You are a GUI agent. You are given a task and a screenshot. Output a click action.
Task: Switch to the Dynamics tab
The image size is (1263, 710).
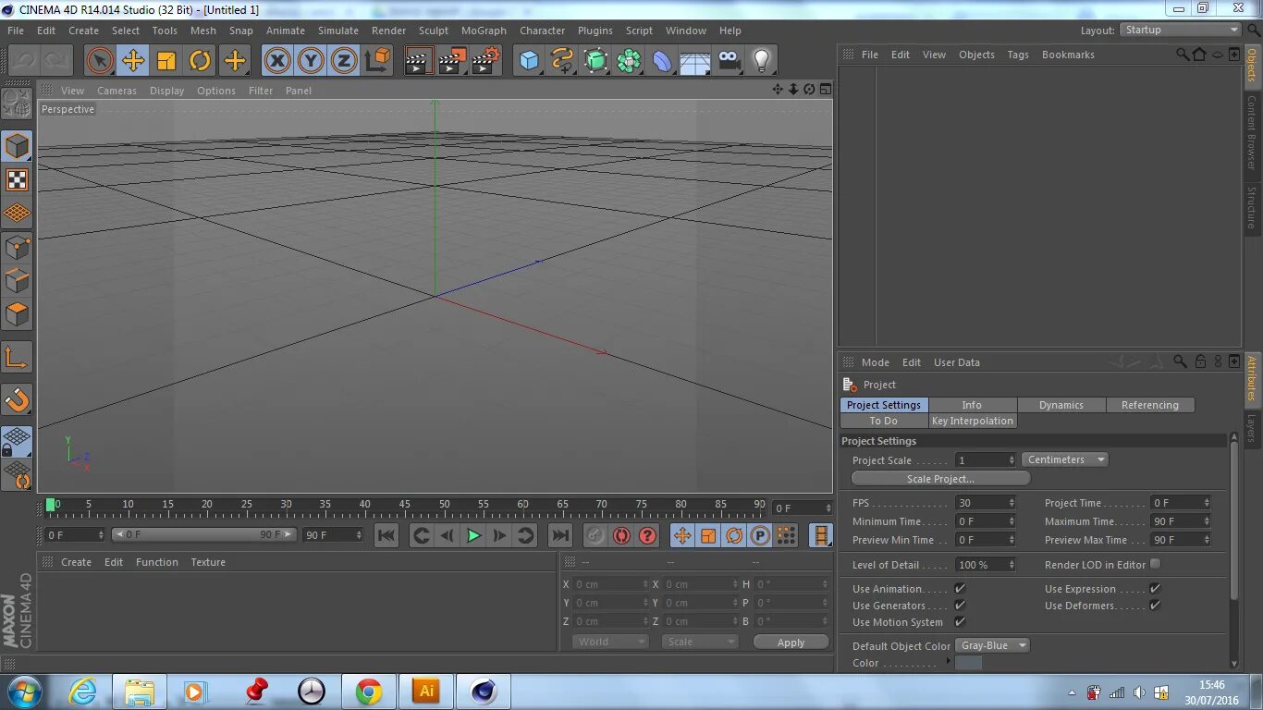click(x=1061, y=405)
